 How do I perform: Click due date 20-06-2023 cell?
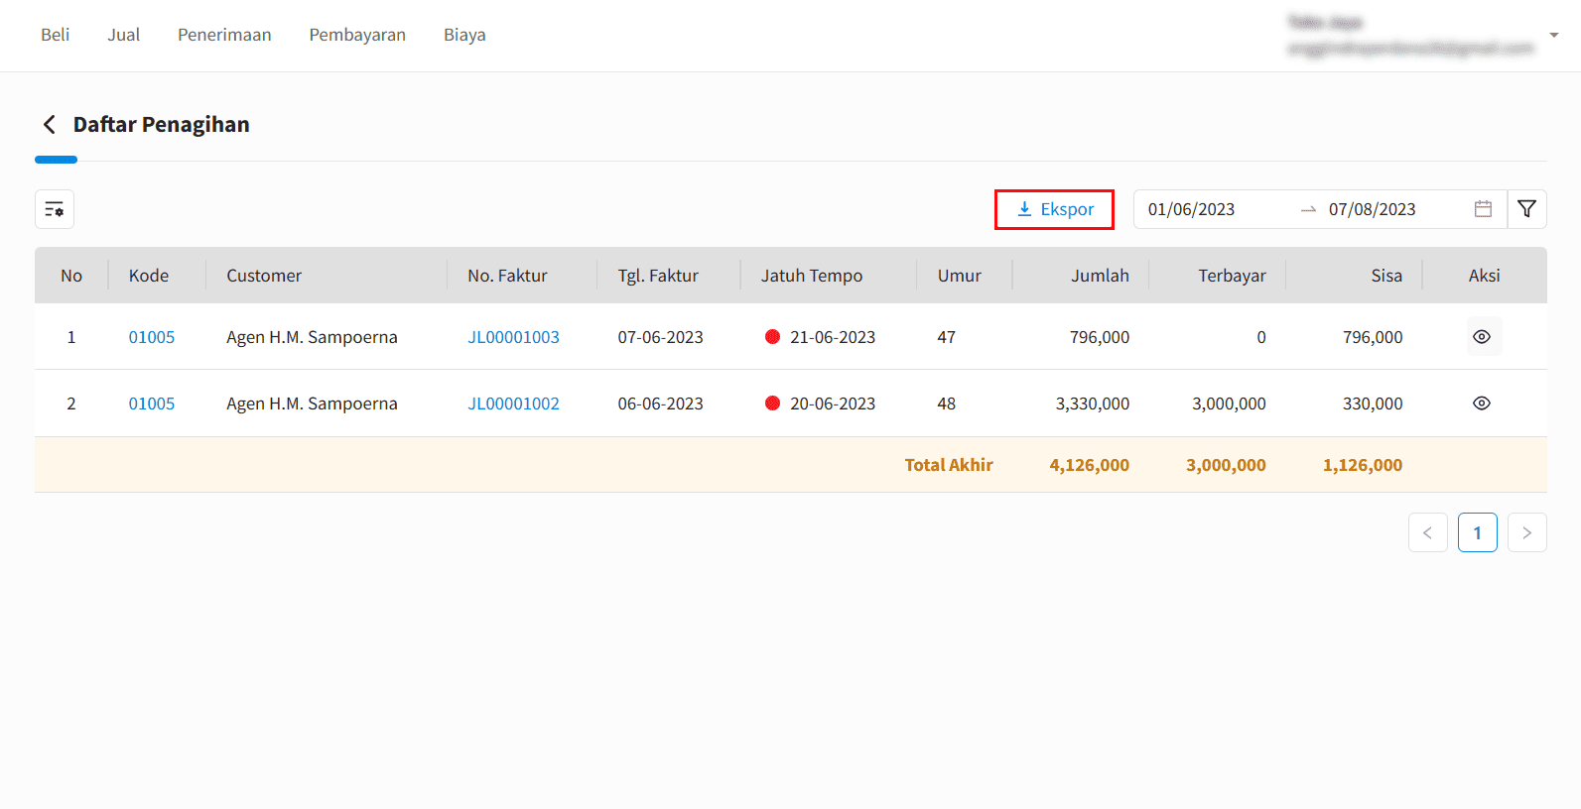tap(833, 404)
